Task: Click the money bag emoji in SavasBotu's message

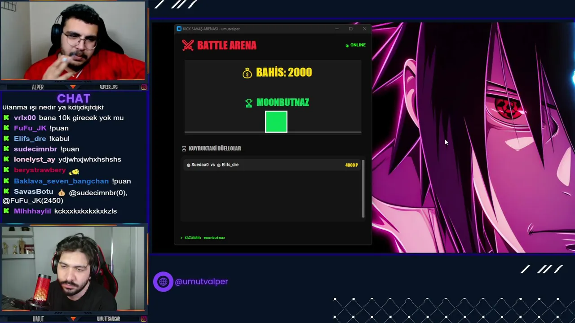Action: (x=62, y=192)
